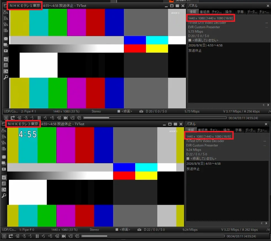Toggle always-on-top icon in Eテレ1 window
This screenshot has height=241, width=271.
6,45
